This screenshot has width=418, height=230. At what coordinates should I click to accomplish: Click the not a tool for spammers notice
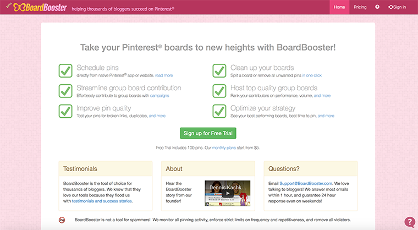[213, 220]
